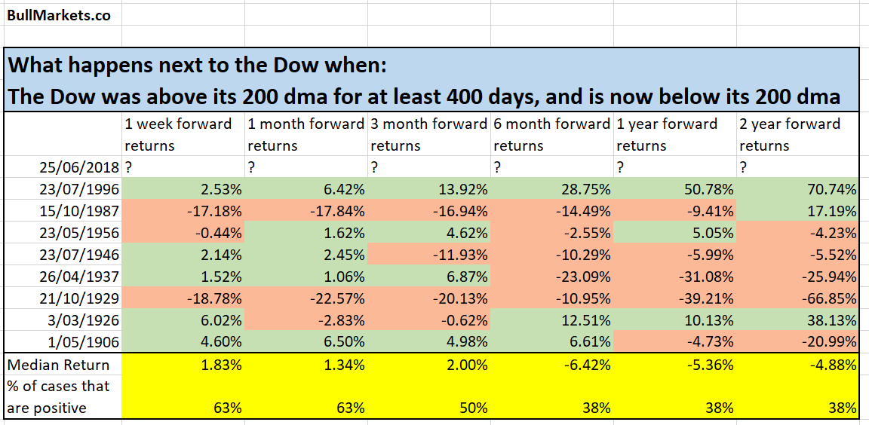Select the "1 week forward returns" header
Screen dimensions: 869x425
pos(184,134)
